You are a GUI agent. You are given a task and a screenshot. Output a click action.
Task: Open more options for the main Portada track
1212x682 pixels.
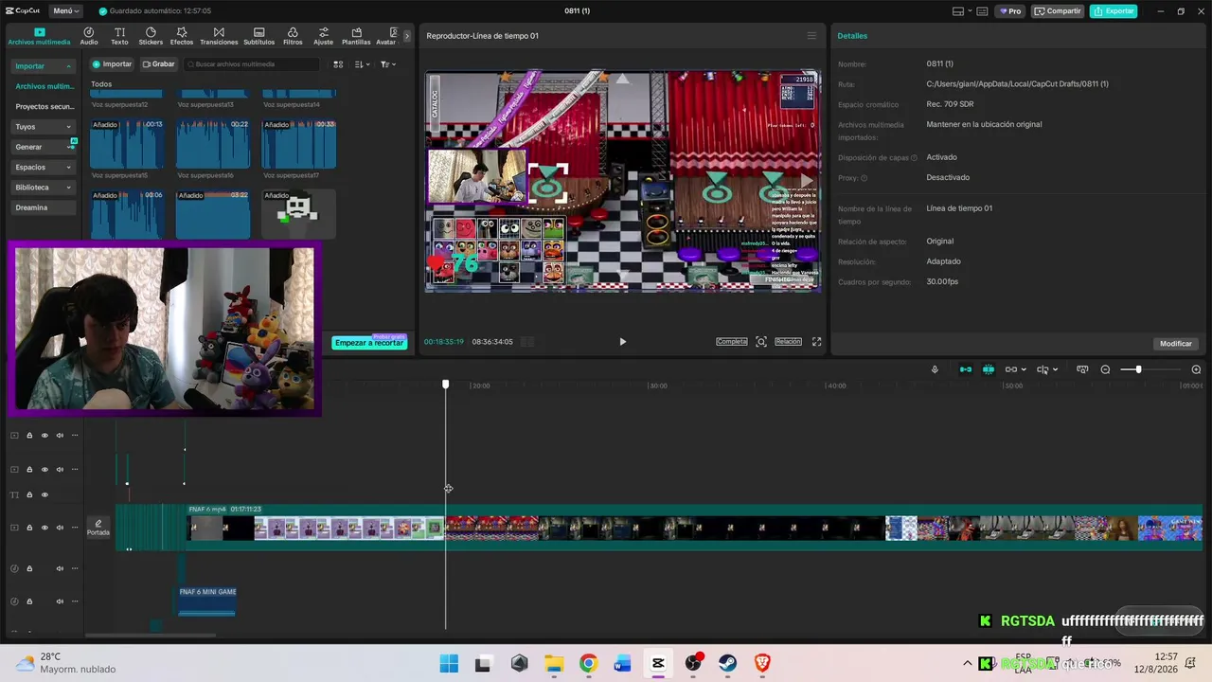click(75, 528)
